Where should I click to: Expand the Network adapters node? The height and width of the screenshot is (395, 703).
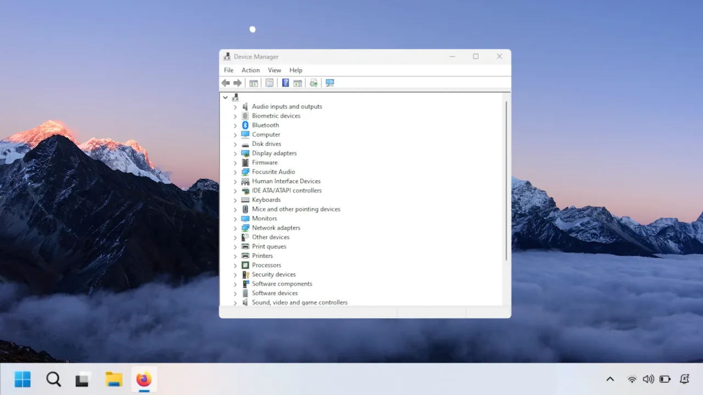tap(235, 228)
